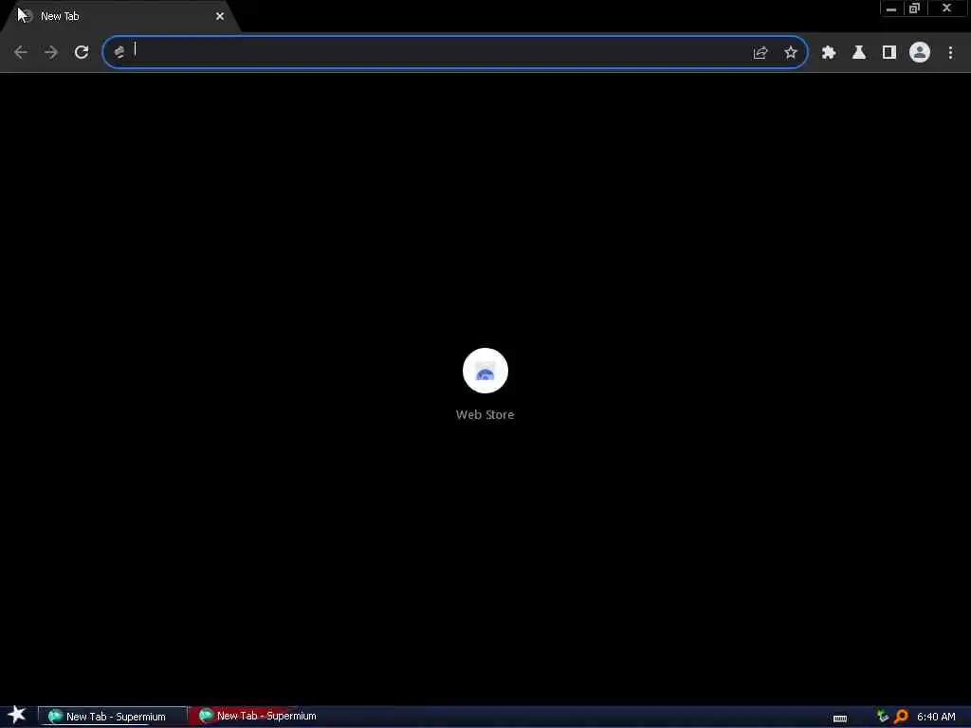Restore down the browser window
Viewport: 971px width, 728px height.
(x=915, y=8)
